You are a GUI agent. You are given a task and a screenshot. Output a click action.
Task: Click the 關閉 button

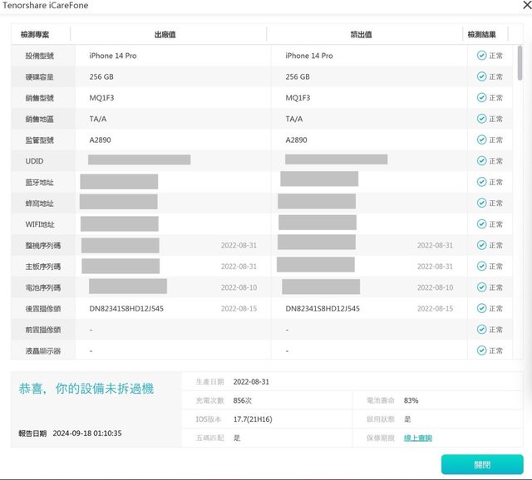[482, 465]
